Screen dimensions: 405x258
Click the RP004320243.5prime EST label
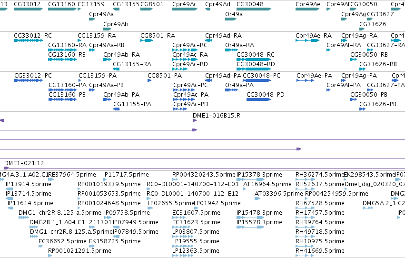(204, 175)
